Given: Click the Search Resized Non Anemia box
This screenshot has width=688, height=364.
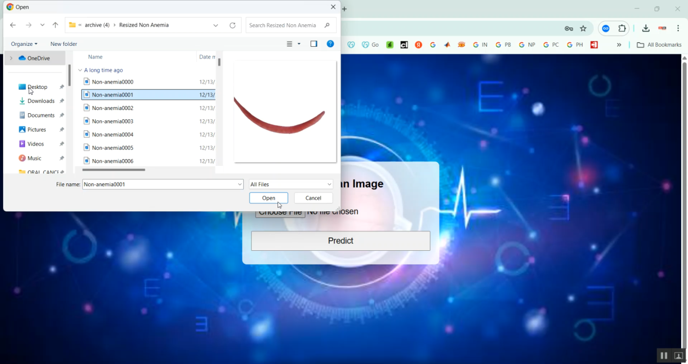Looking at the screenshot, I should click(x=284, y=25).
